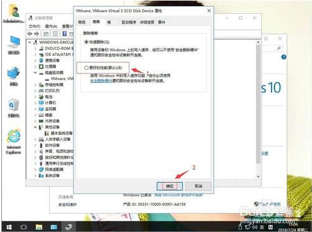Switch to the 详细信息 (Details) tab
The image size is (312, 232).
(147, 22)
